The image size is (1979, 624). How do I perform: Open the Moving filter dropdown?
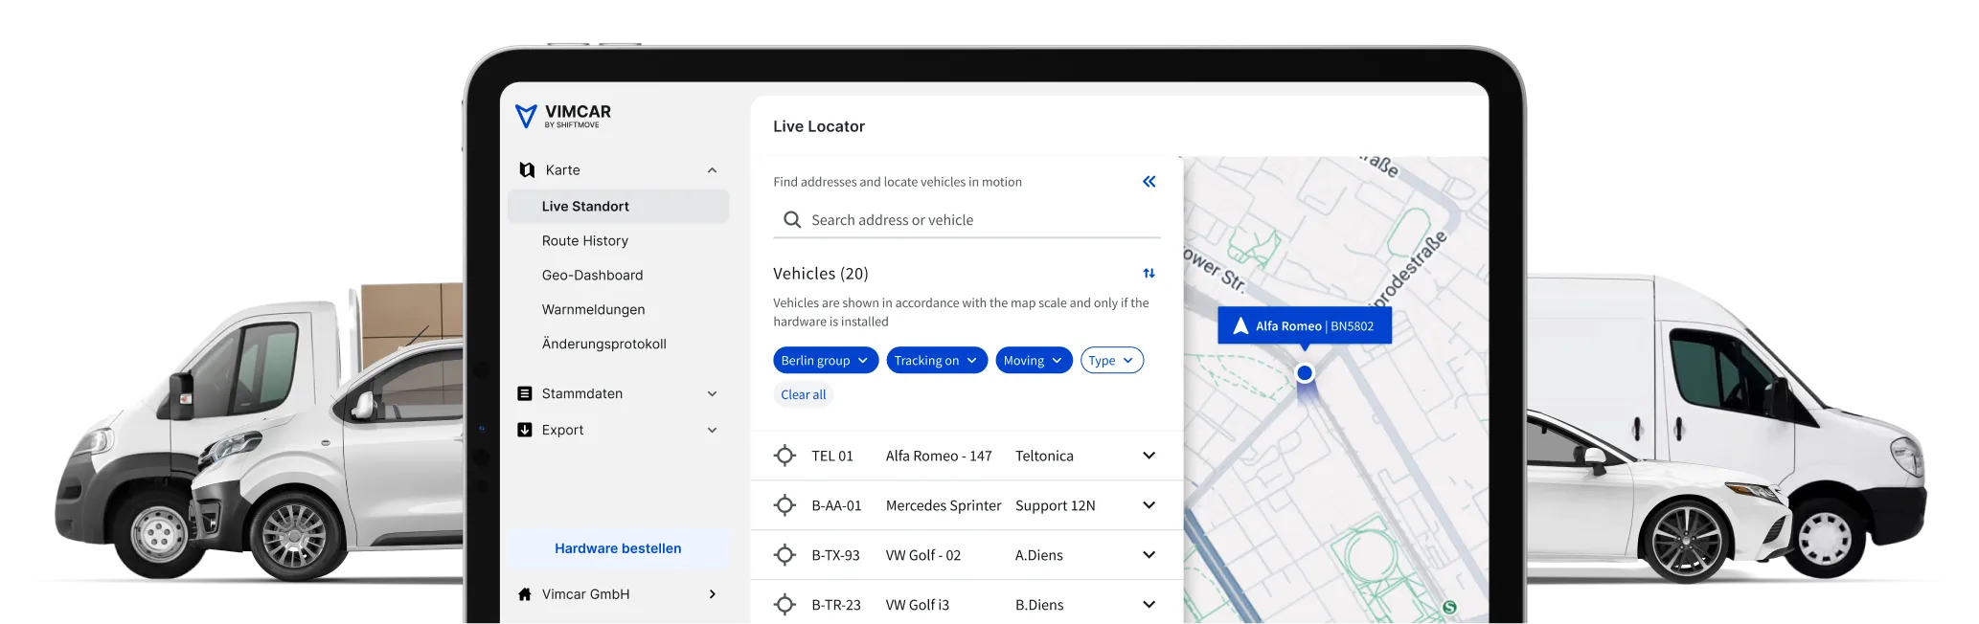tap(1034, 360)
